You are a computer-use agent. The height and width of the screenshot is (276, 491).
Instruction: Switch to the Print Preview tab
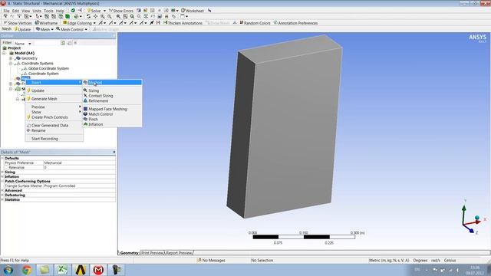152,253
